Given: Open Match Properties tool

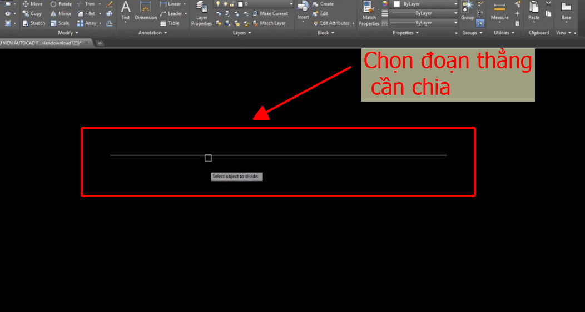Looking at the screenshot, I should pos(369,13).
